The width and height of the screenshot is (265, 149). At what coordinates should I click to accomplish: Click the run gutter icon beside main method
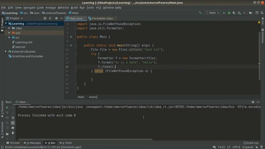(71, 45)
